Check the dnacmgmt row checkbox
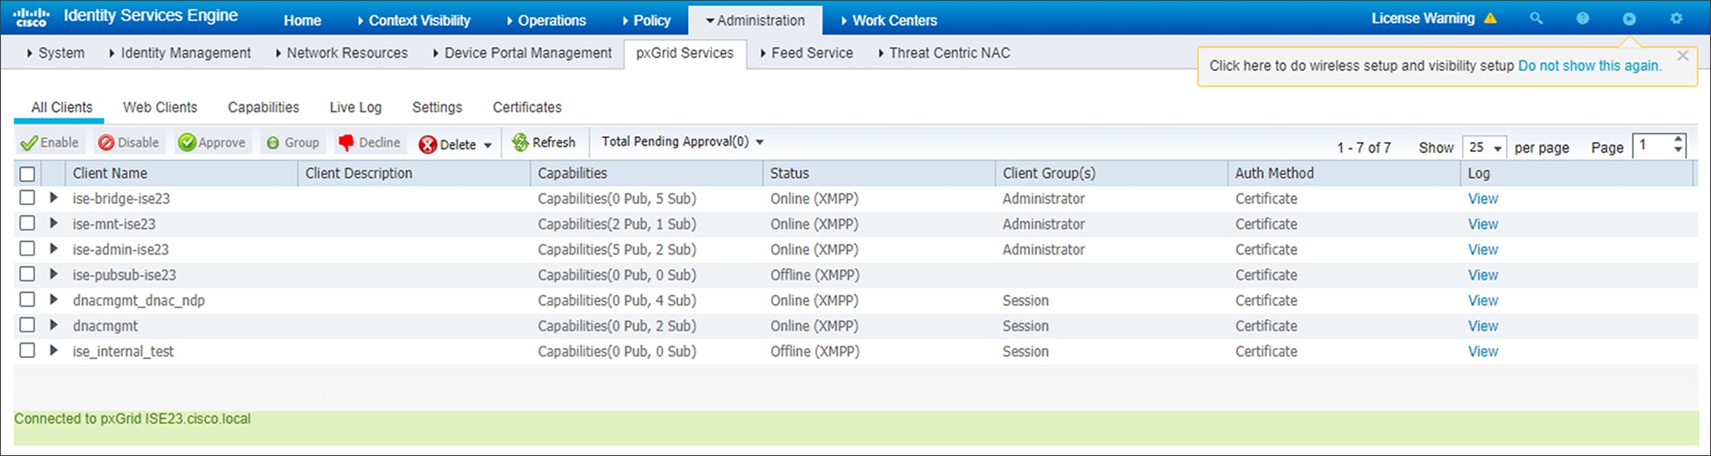1711x456 pixels. [x=27, y=325]
